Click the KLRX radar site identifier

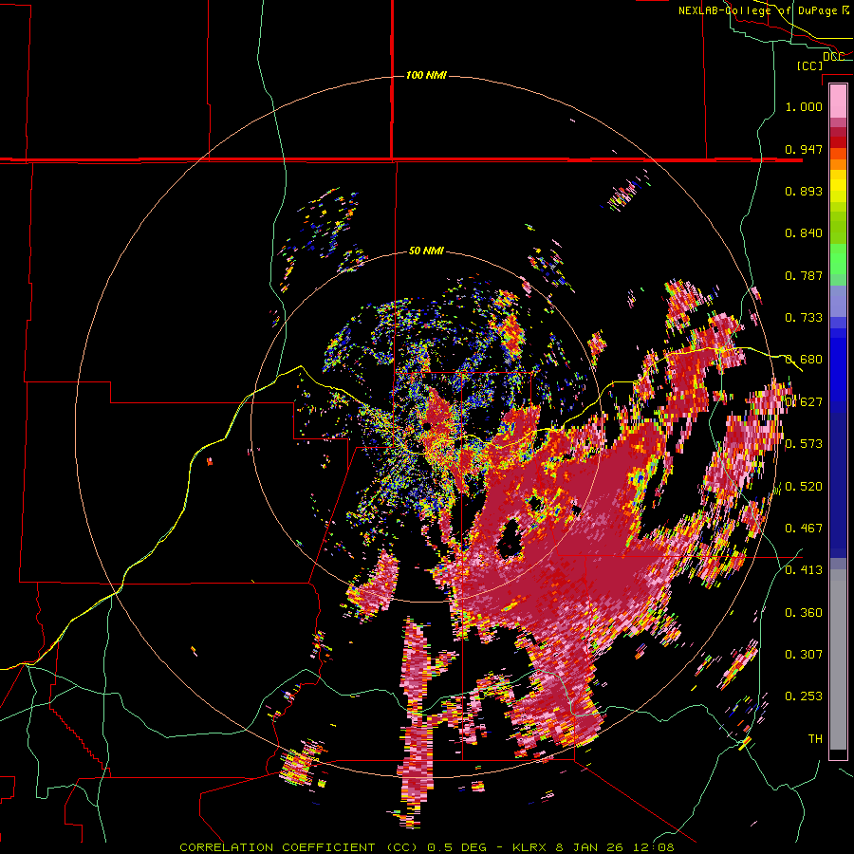531,847
